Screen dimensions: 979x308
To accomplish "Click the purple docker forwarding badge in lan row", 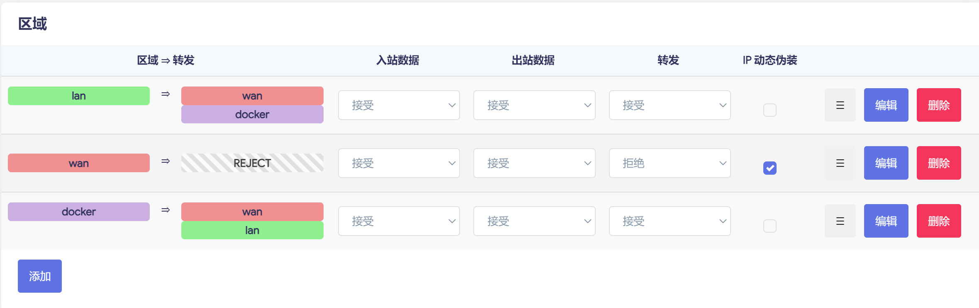I will pos(252,115).
